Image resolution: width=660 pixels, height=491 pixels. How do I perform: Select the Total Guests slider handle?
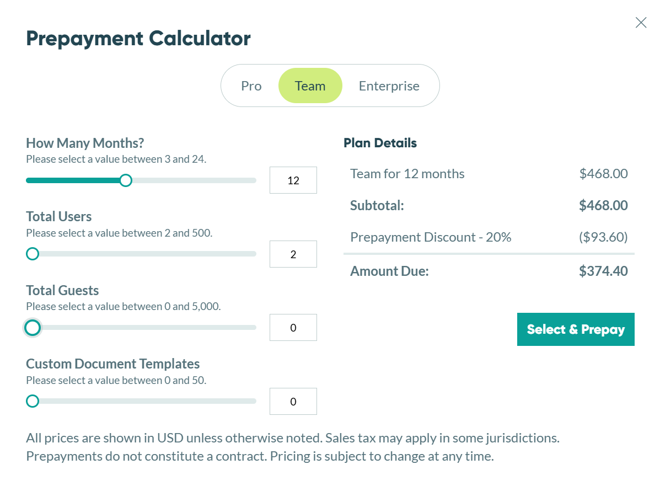[32, 328]
